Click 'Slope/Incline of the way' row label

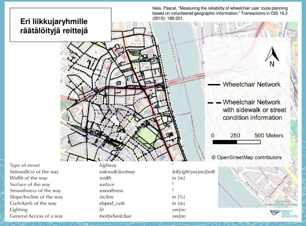(36, 197)
